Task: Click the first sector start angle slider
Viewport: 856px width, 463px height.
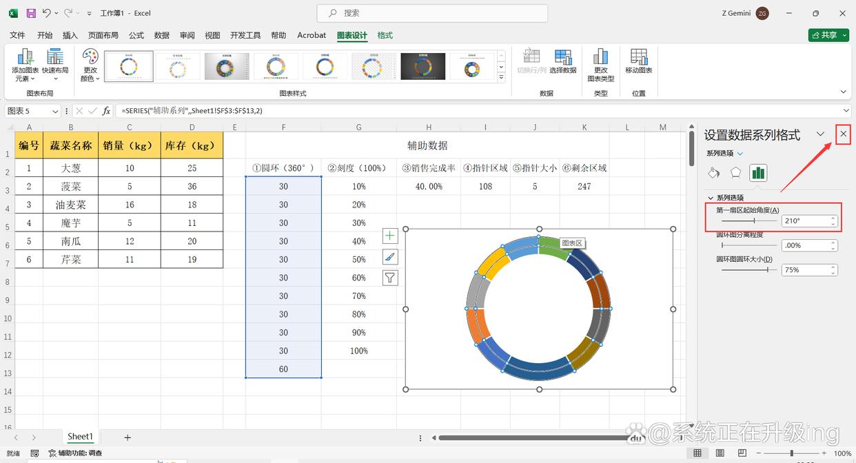Action: pyautogui.click(x=747, y=220)
